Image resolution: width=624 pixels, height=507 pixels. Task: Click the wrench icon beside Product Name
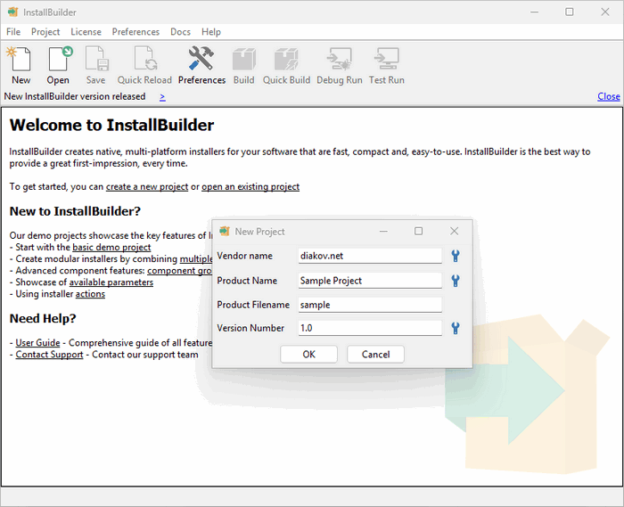click(x=455, y=281)
